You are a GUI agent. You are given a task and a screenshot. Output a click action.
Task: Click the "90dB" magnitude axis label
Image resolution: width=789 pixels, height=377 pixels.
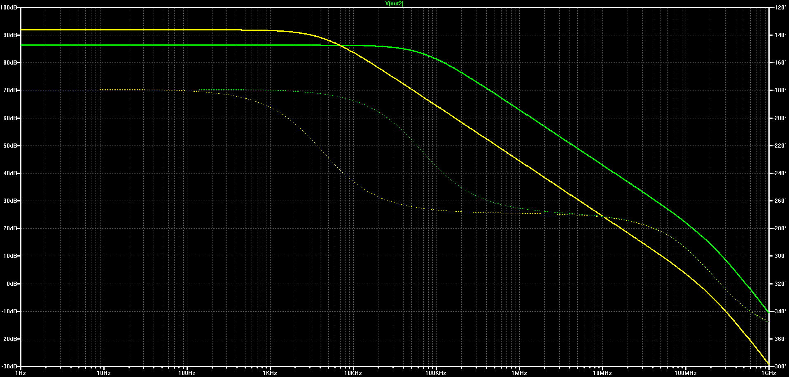[10, 35]
